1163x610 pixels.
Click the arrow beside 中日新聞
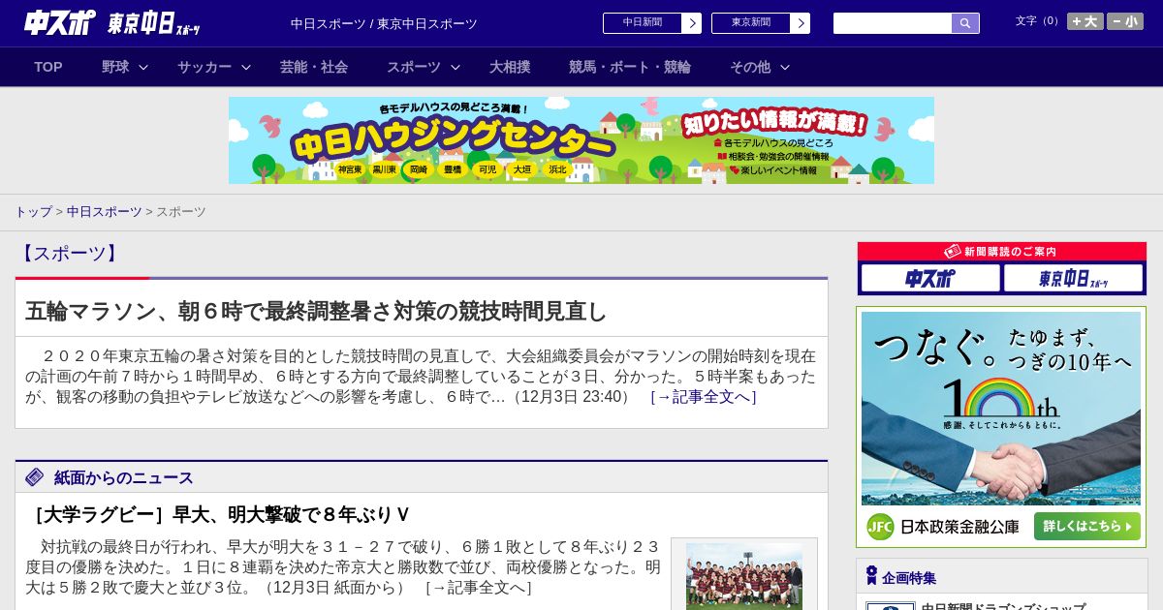click(x=692, y=23)
